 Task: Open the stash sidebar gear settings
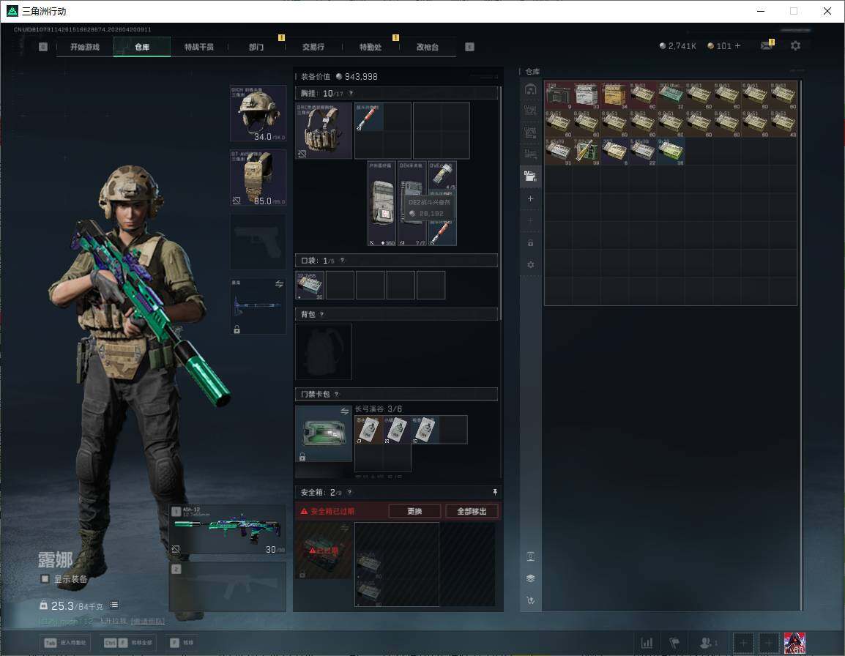[530, 264]
